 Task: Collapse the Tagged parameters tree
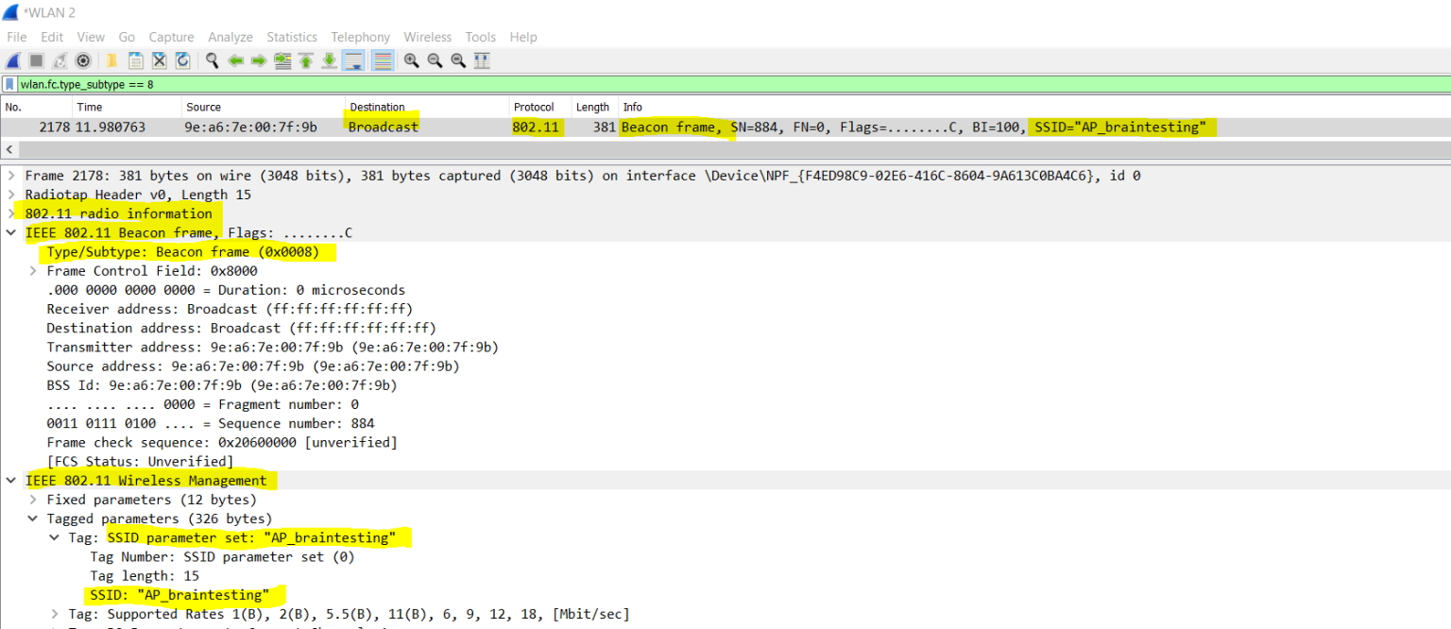pos(33,518)
